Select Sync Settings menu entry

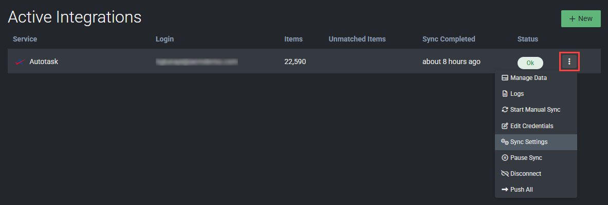528,142
